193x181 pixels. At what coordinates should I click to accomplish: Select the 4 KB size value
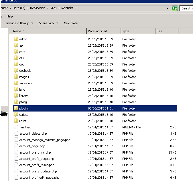(x=173, y=178)
